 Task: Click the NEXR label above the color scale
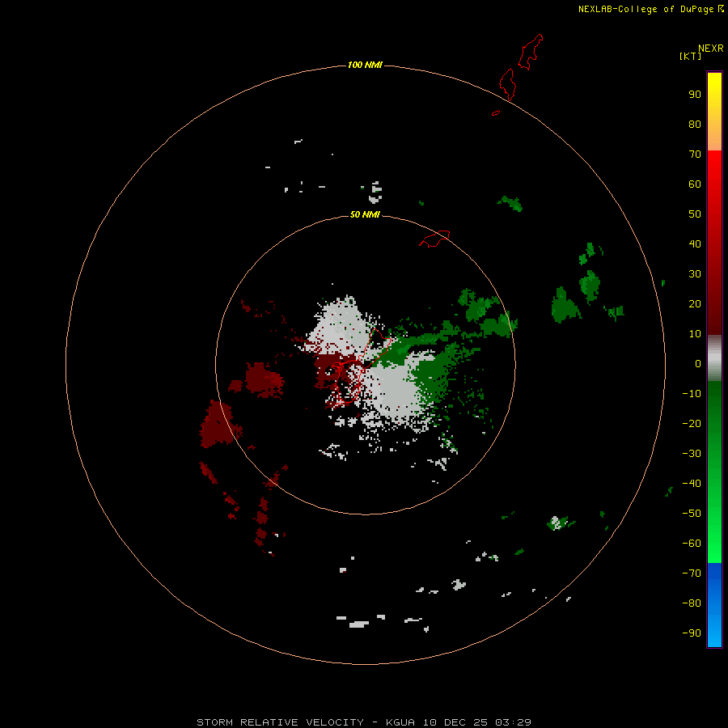tap(710, 49)
